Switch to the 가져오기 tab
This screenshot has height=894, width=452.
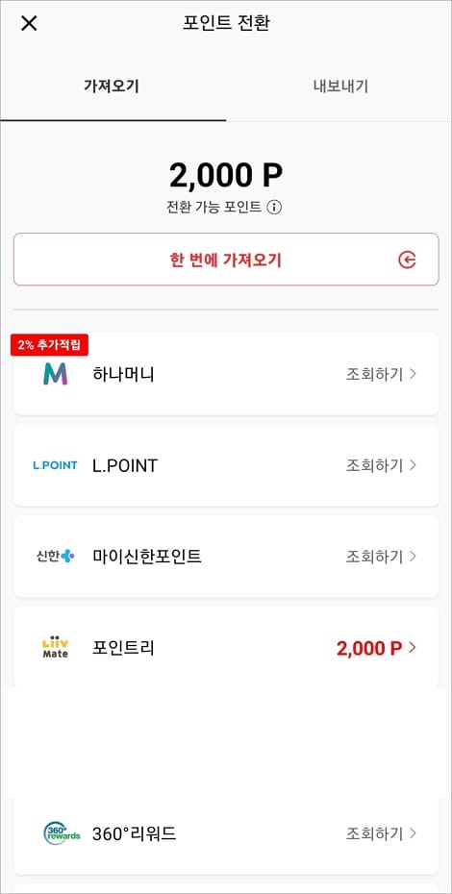coord(112,87)
